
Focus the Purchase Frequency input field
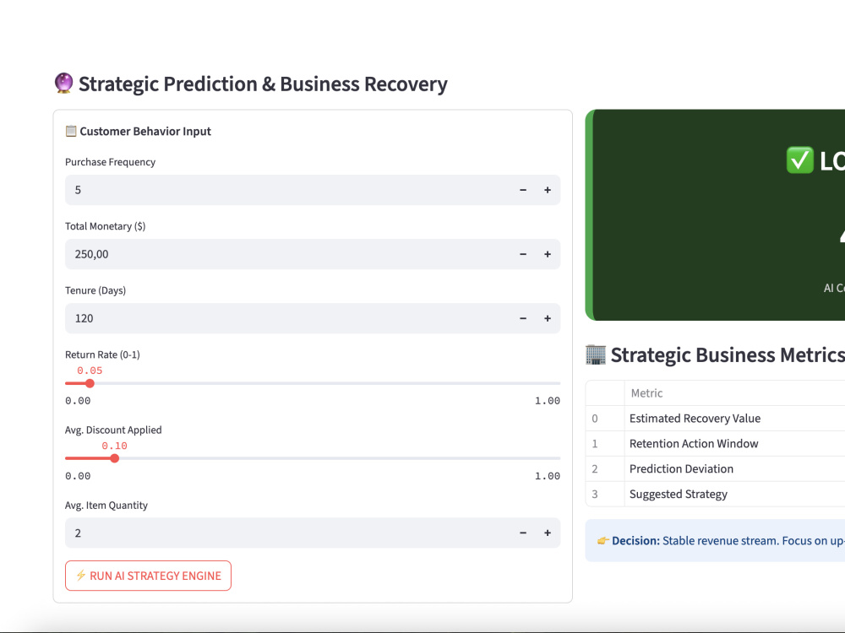[288, 190]
